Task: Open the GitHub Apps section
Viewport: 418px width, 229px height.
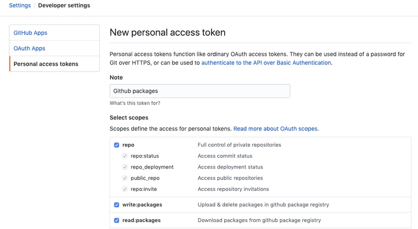Action: coord(30,33)
